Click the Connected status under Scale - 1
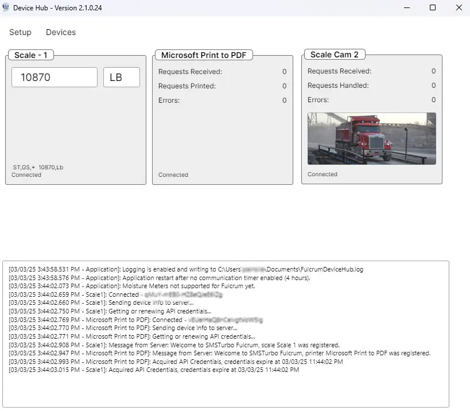The image size is (470, 411). (x=26, y=175)
